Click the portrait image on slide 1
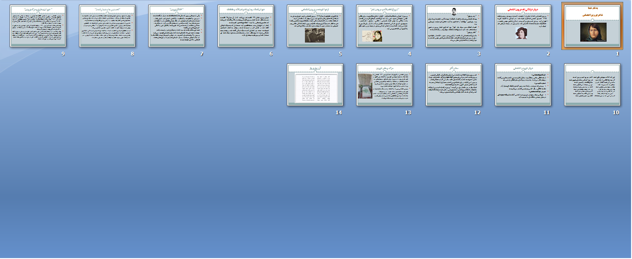 (x=593, y=32)
